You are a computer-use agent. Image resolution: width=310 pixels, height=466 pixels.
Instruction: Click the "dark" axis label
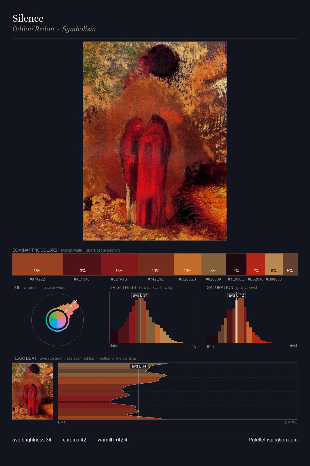tap(113, 346)
